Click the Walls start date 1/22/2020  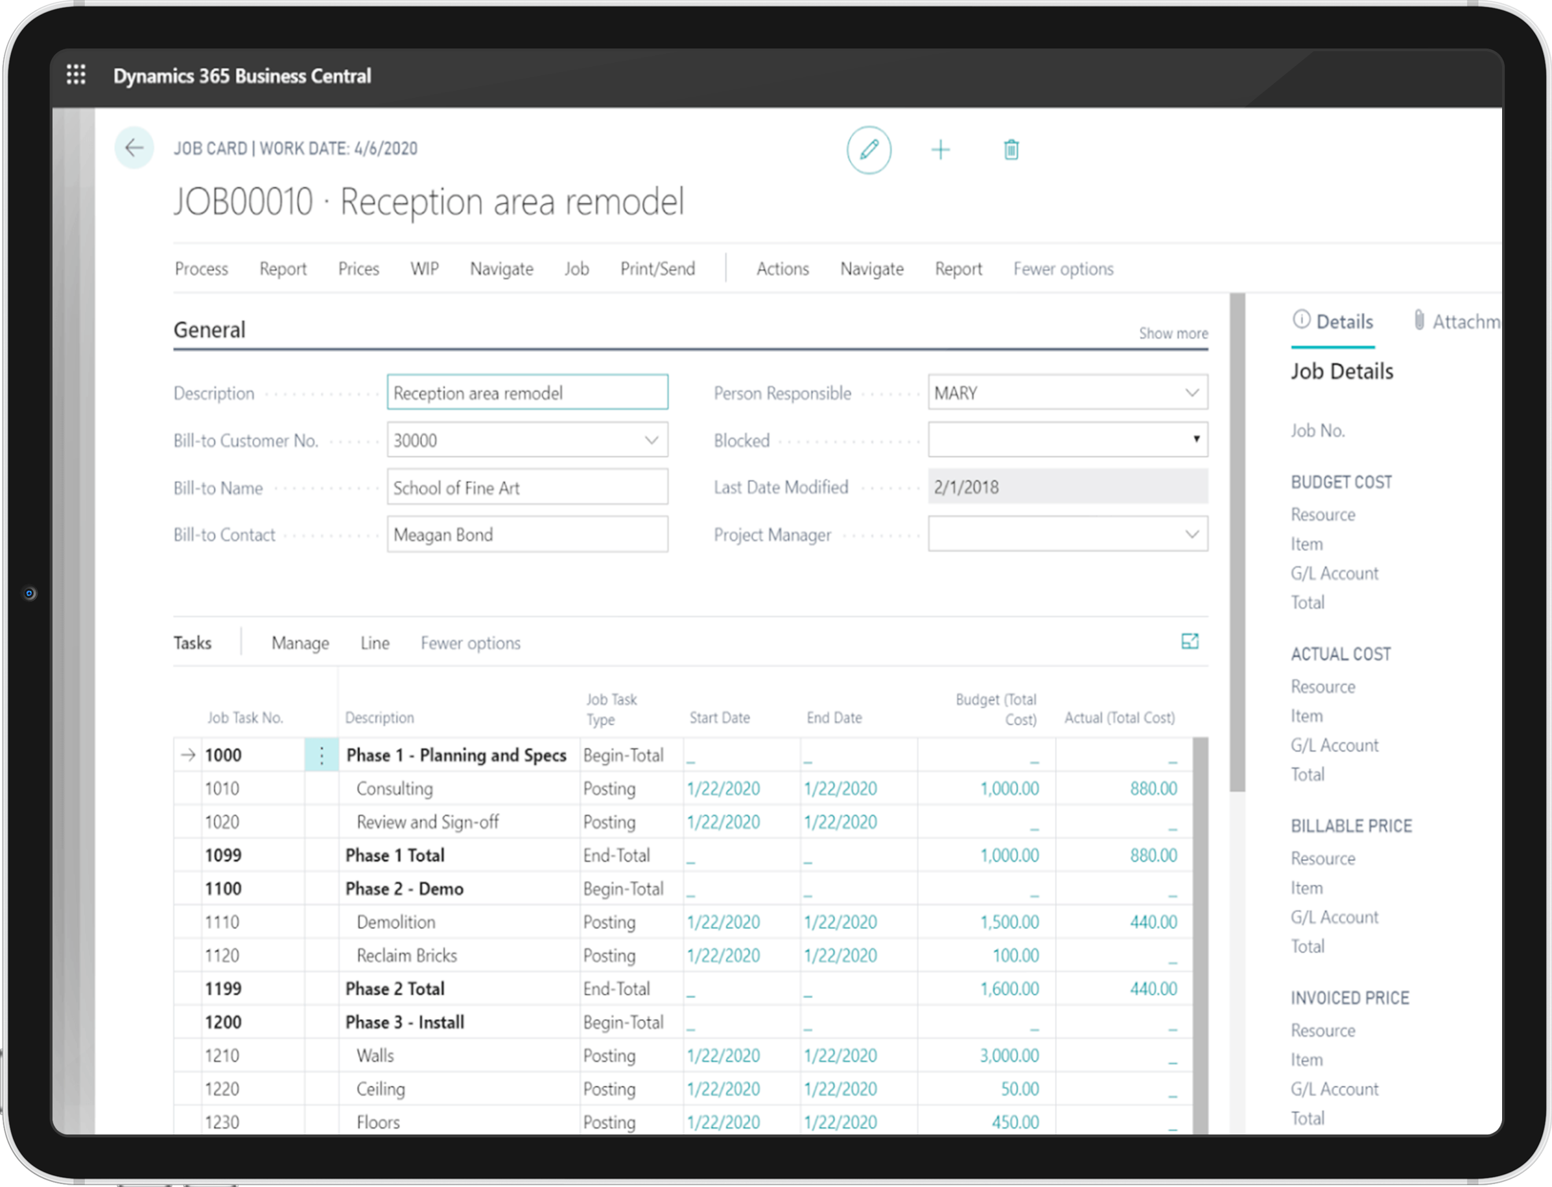click(723, 1055)
